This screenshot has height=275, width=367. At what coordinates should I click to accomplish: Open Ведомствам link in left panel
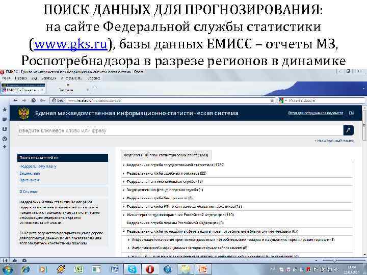[30, 173]
